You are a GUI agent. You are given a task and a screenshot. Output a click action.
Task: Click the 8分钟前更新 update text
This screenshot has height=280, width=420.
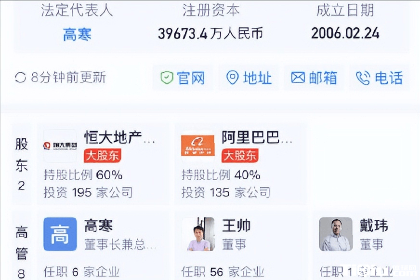pyautogui.click(x=68, y=78)
